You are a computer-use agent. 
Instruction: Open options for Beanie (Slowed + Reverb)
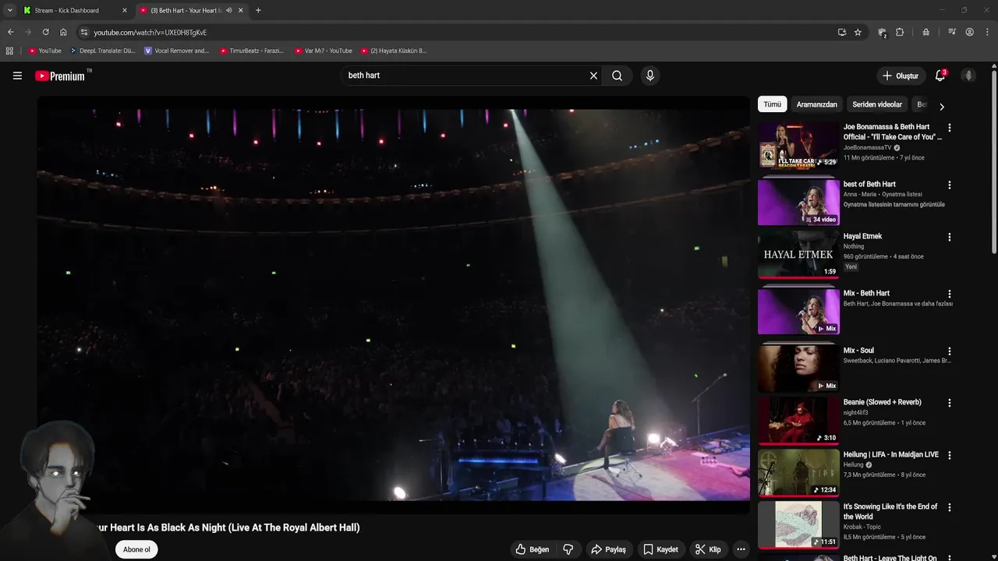pos(949,403)
